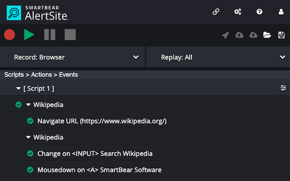Collapse the [ Script 1 ] tree node
Screen dimensions: 290x181
pyautogui.click(x=19, y=89)
